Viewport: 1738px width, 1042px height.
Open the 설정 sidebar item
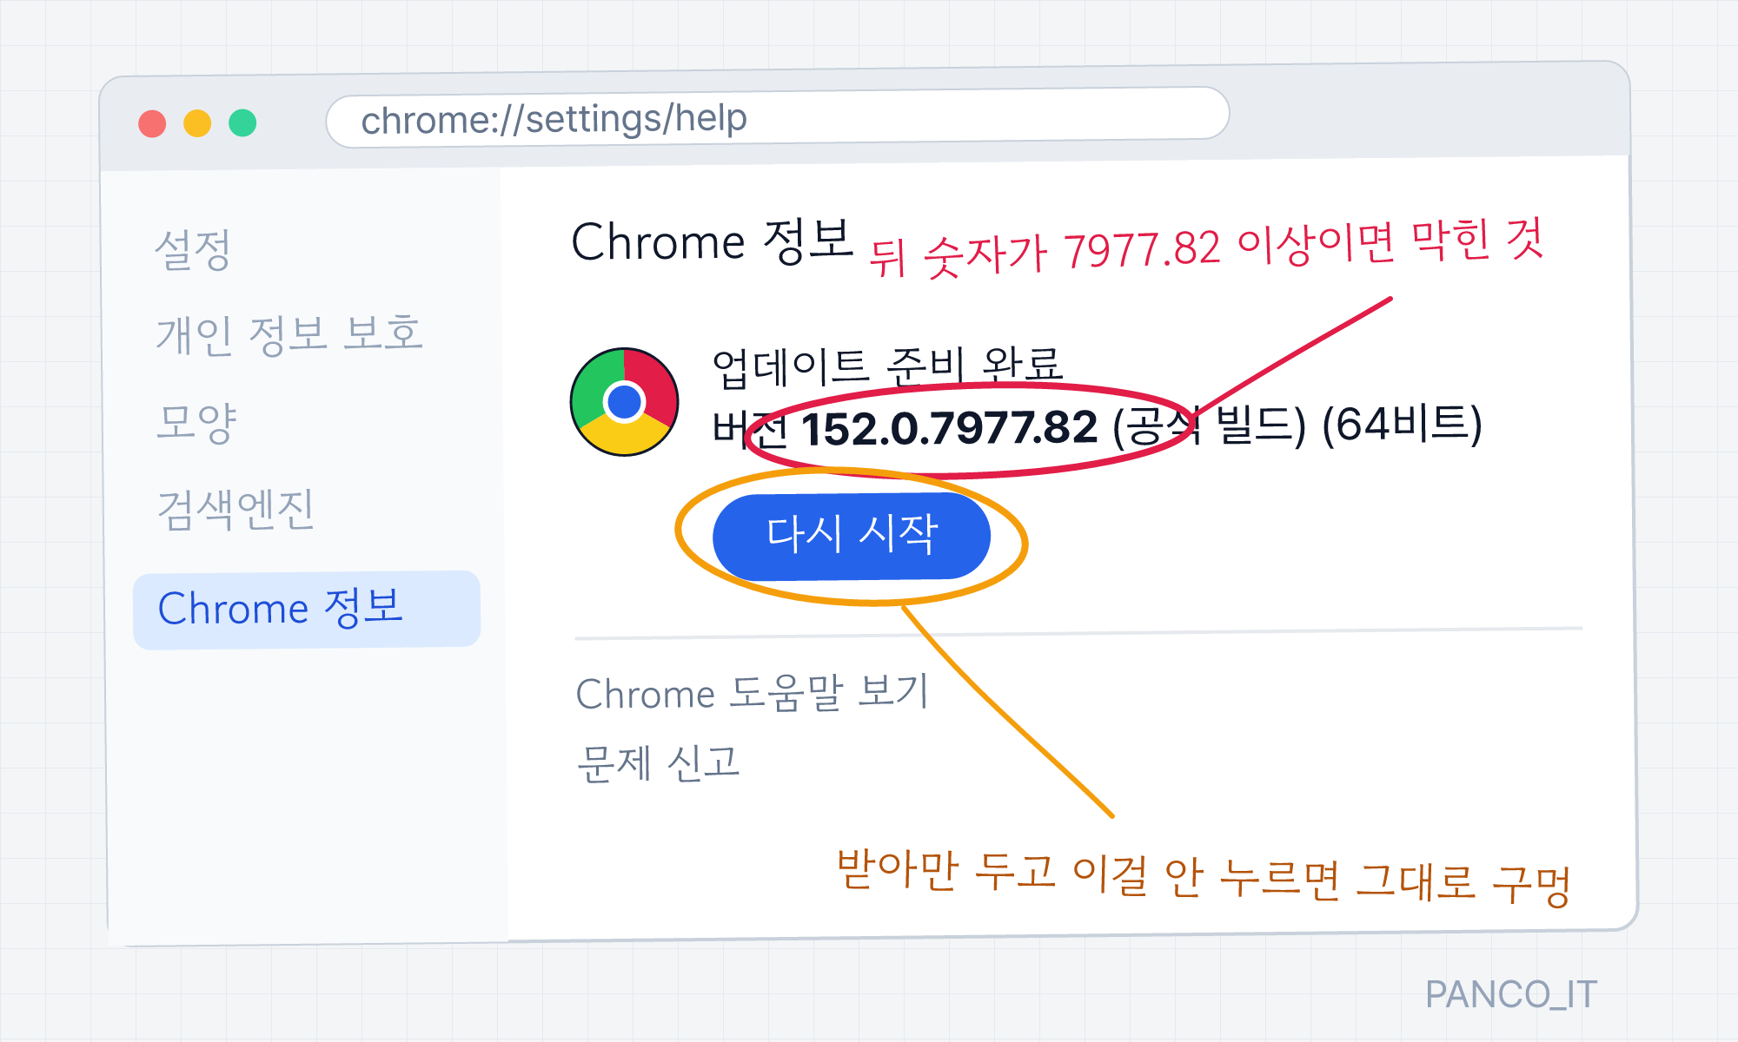point(193,250)
